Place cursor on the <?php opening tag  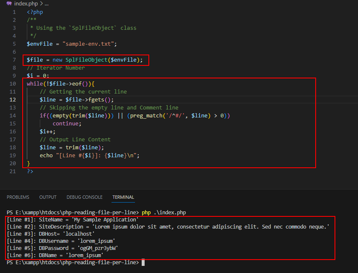35,12
